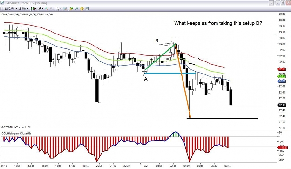Click the zoom in magnifier icon
This screenshot has height=169, width=291.
coord(46,9)
